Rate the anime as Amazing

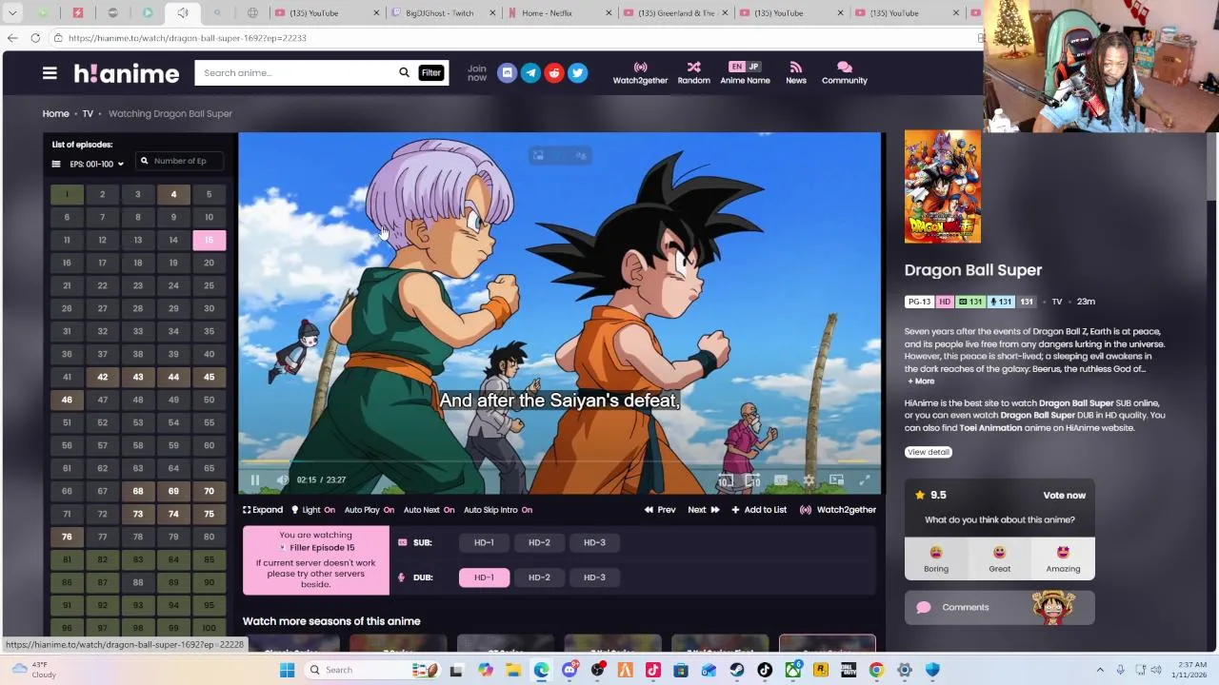(x=1063, y=558)
